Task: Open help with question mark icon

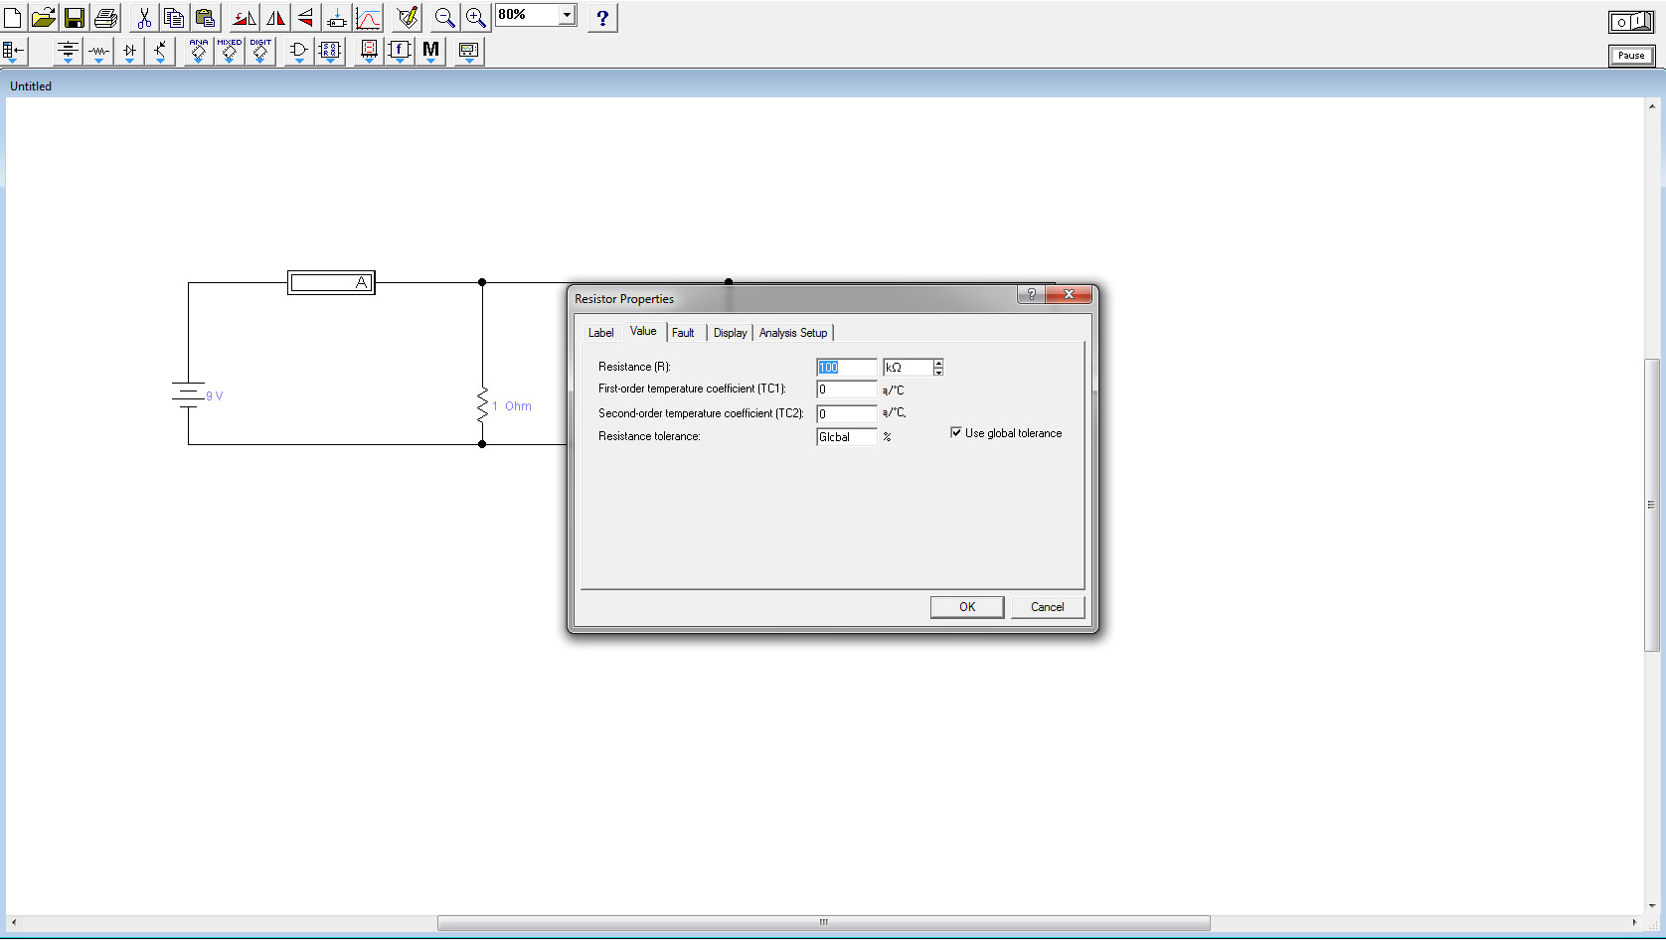Action: [x=602, y=17]
